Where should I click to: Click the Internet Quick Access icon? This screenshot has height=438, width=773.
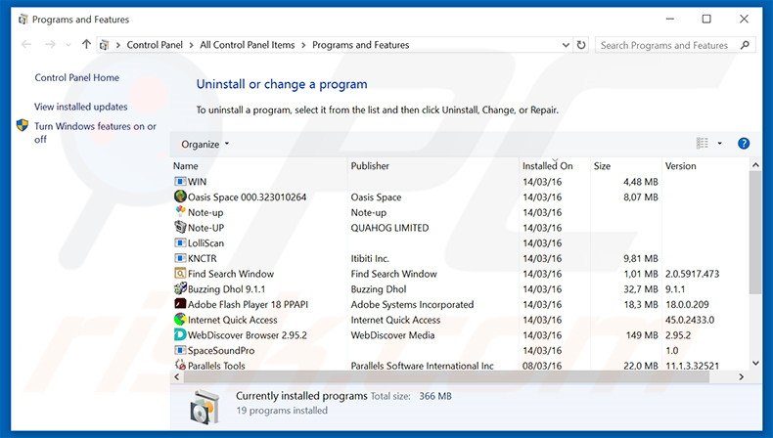click(180, 320)
